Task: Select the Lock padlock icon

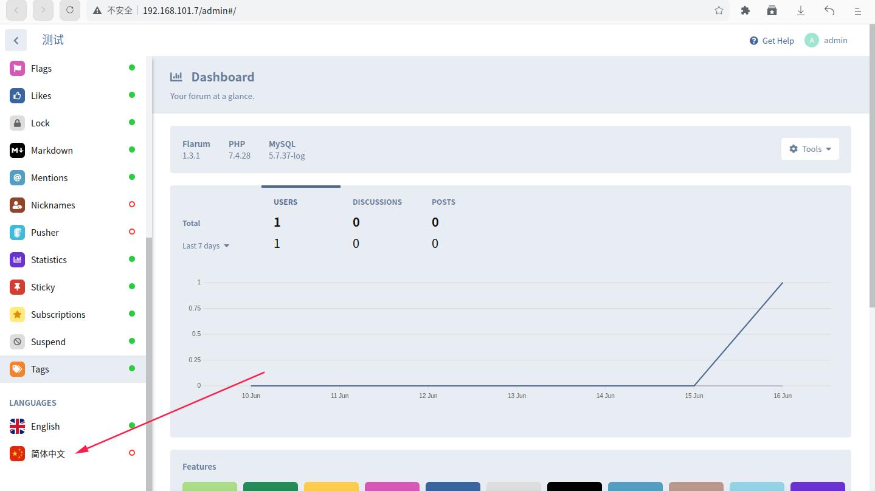Action: pos(17,123)
